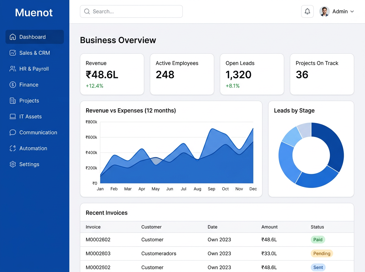The image size is (365, 272).
Task: Click the magnifier icon in search box
Action: pos(87,12)
